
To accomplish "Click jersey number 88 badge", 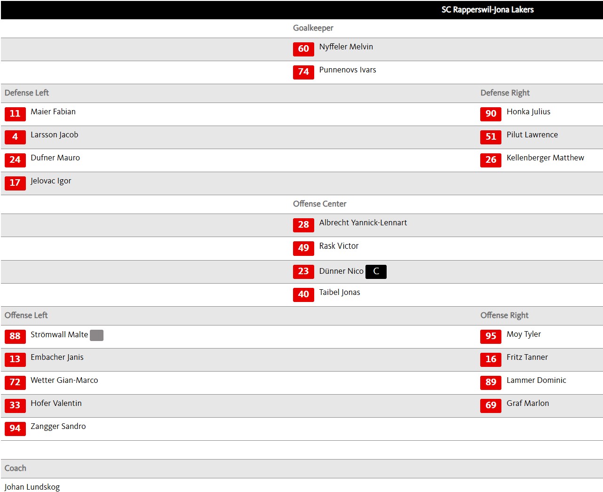I will (x=15, y=336).
